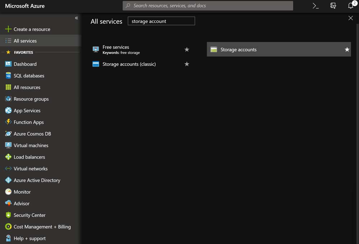
Task: Toggle favorite star for Storage accounts (classic)
Action: pos(187,64)
